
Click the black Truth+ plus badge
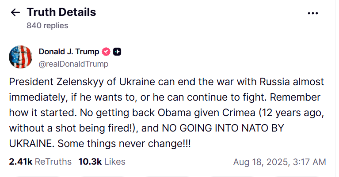(x=117, y=52)
